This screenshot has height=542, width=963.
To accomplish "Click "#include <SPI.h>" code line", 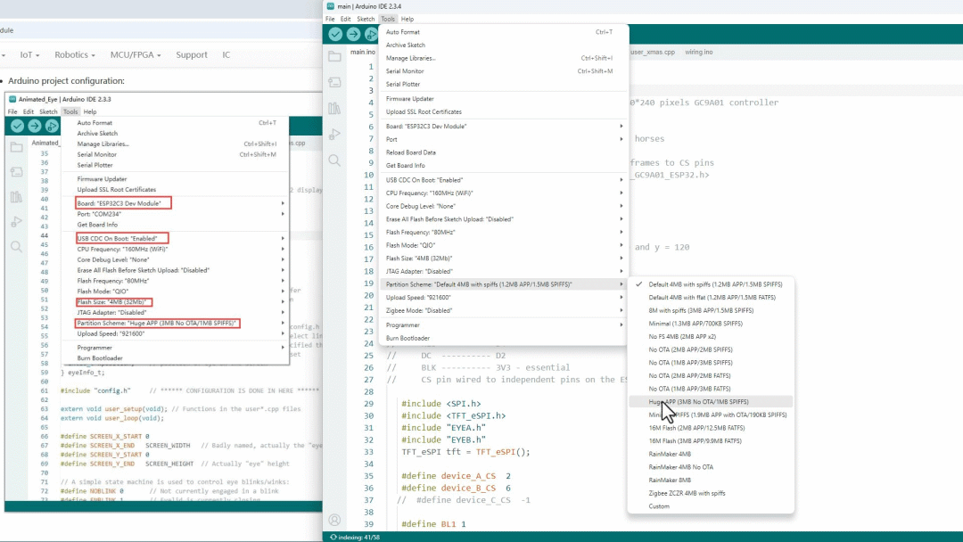I will pyautogui.click(x=441, y=404).
